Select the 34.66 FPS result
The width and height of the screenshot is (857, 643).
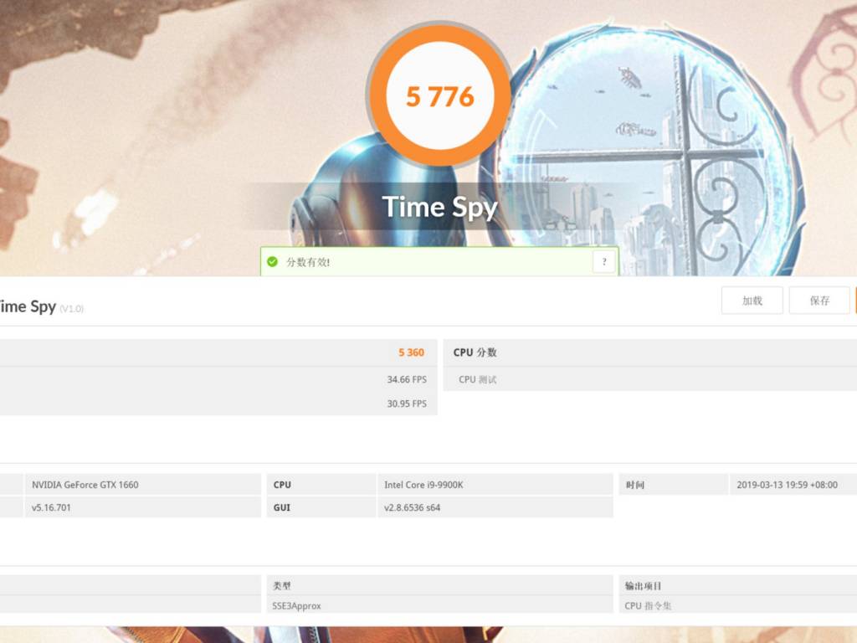(407, 379)
